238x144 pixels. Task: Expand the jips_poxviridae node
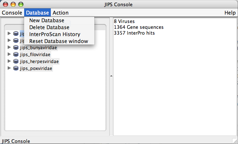[x=9, y=68]
